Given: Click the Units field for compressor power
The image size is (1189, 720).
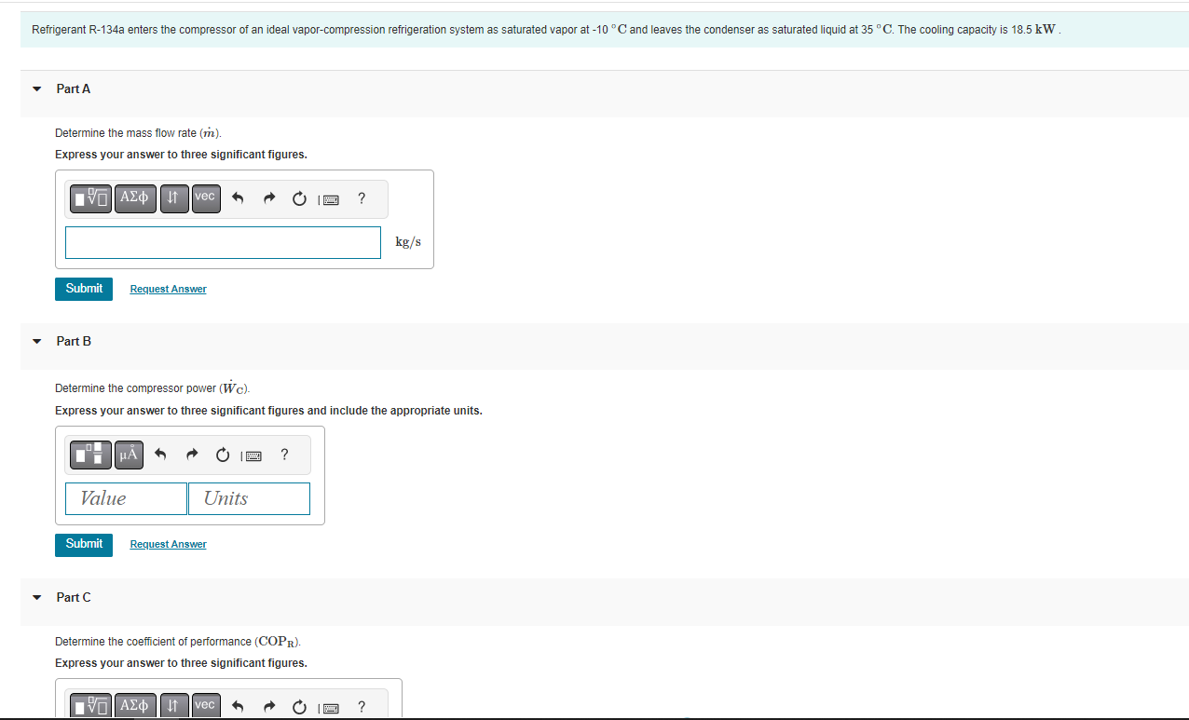Looking at the screenshot, I should pyautogui.click(x=249, y=498).
